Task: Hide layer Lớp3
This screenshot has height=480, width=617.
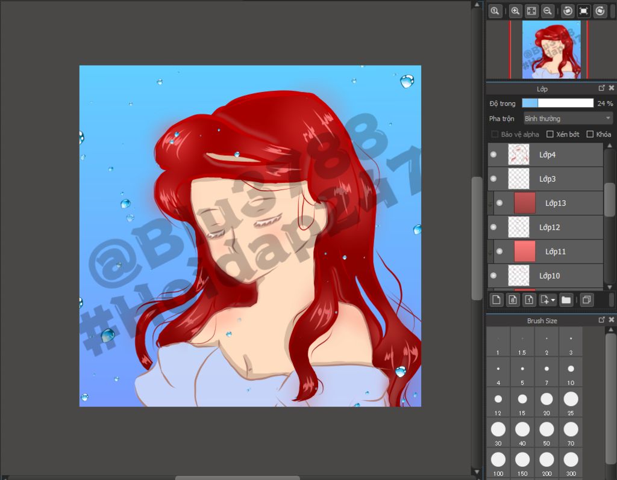Action: [493, 179]
